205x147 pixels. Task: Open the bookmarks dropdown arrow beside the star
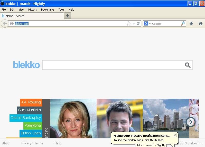click(134, 24)
